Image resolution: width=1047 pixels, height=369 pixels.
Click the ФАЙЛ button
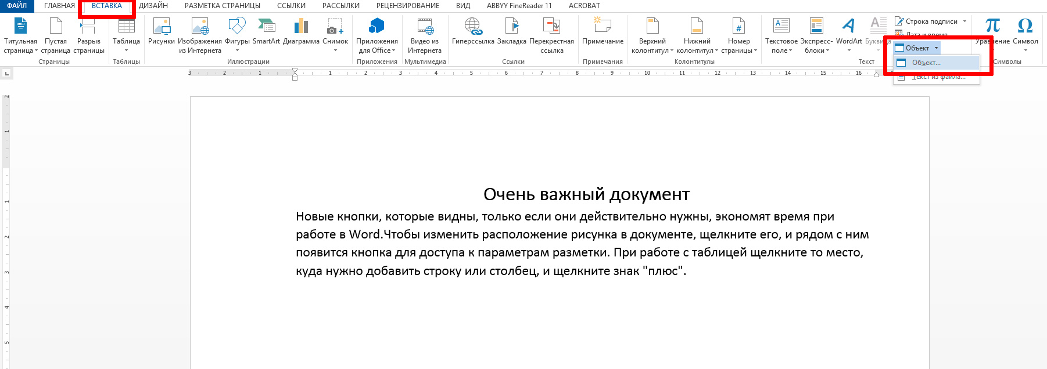[x=17, y=6]
